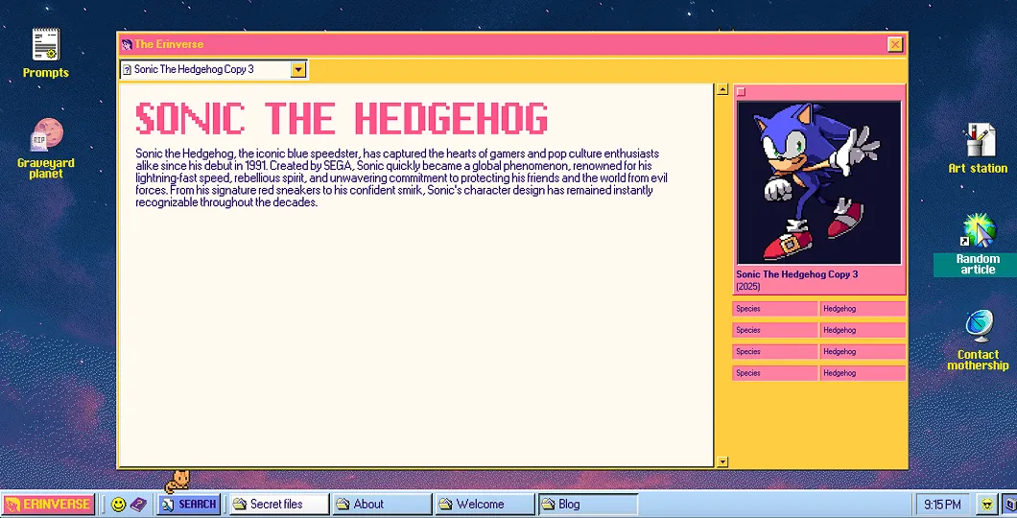Screen dimensions: 1017x518
Task: Open the Graveyard planet desktop icon
Action: point(45,148)
